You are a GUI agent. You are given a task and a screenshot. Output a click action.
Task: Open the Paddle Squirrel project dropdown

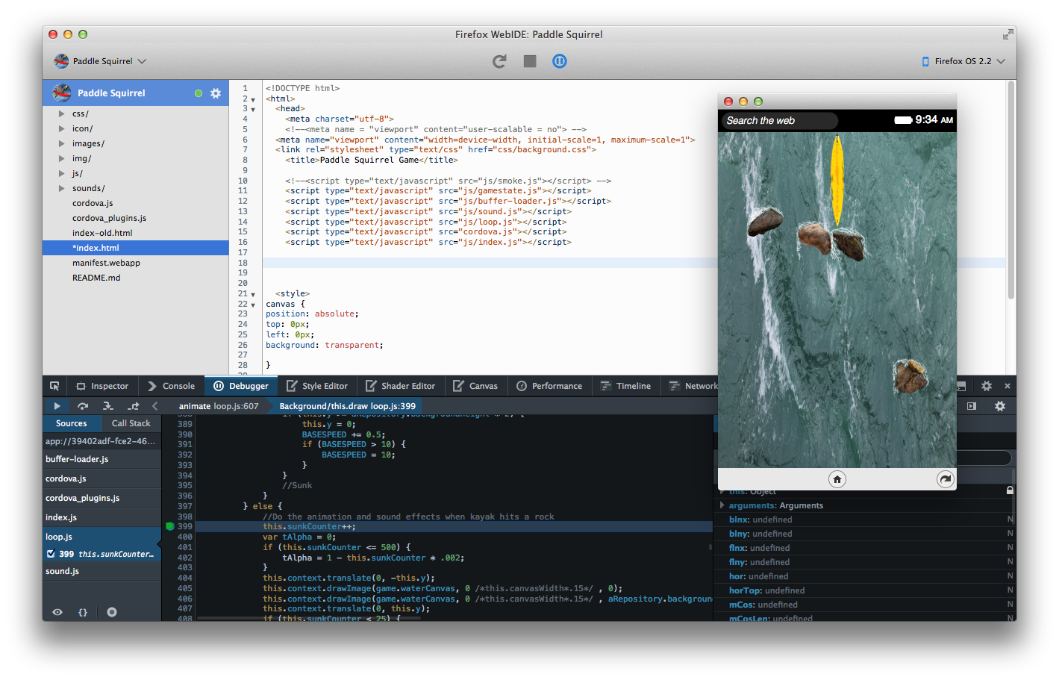tap(101, 61)
